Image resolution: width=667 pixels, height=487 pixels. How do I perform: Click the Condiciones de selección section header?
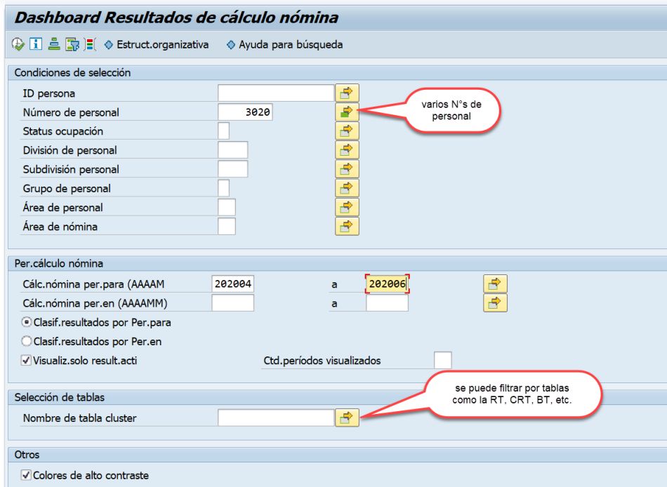point(72,73)
